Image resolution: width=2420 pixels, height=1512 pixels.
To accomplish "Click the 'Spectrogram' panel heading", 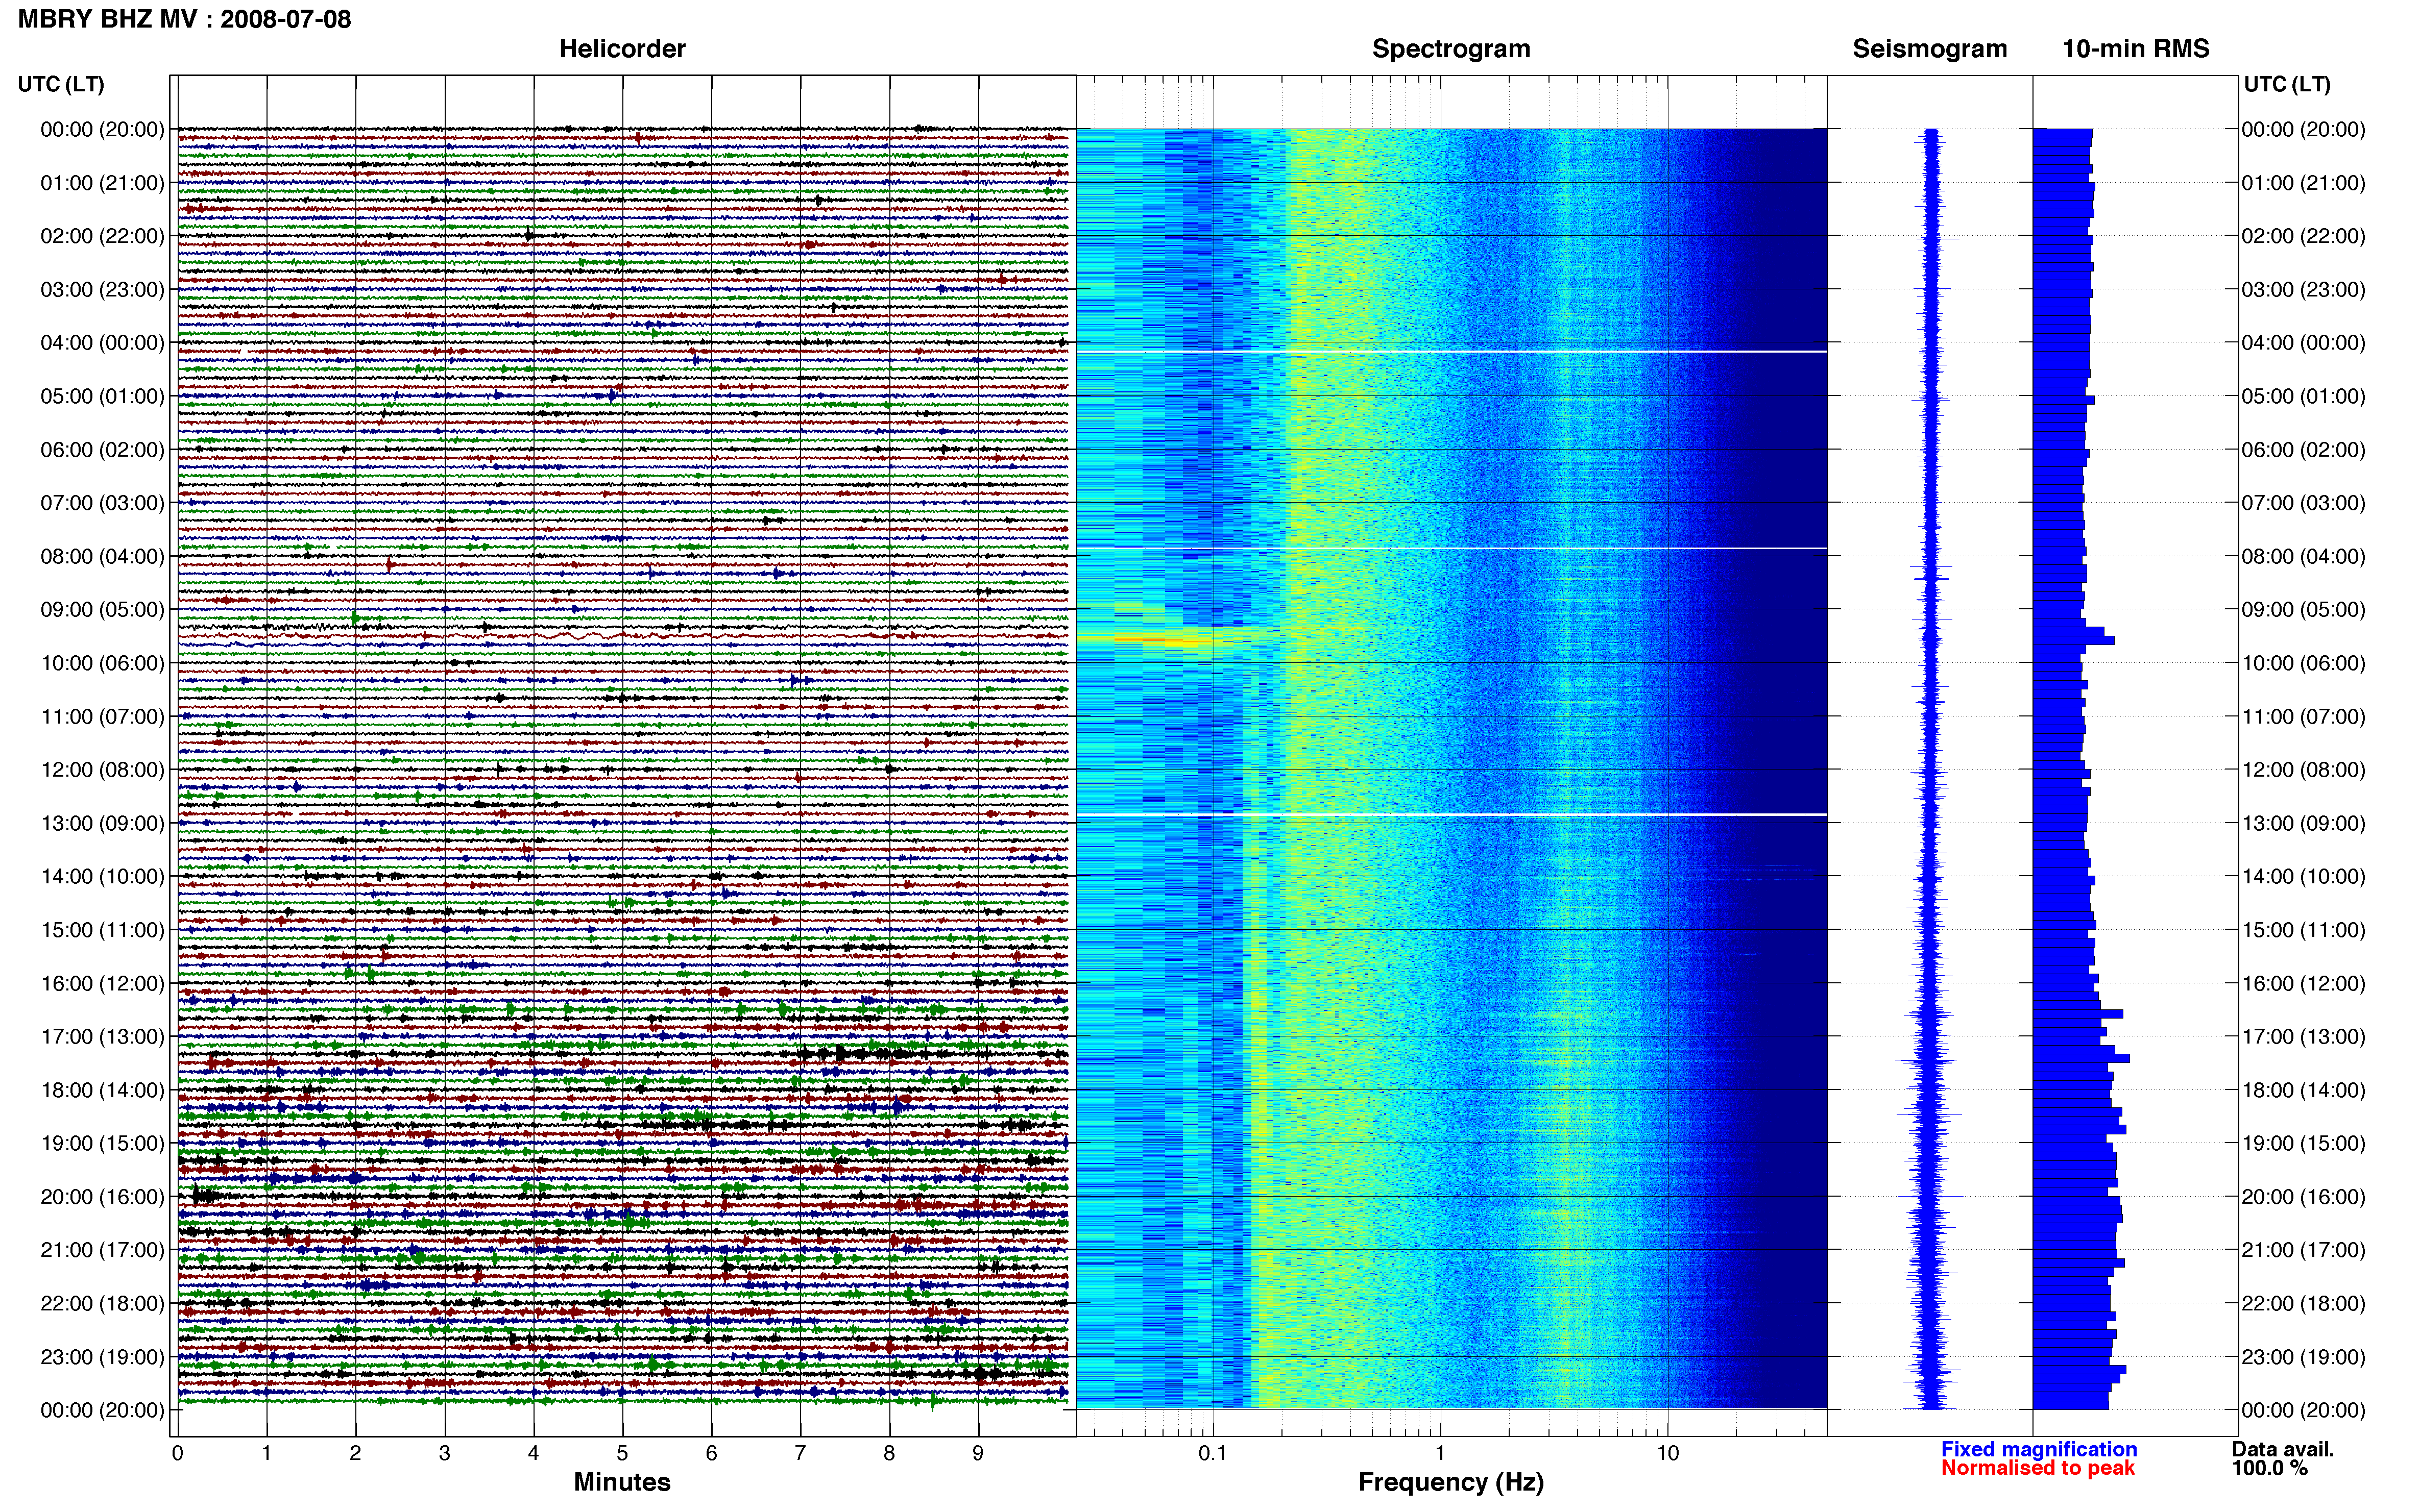I will click(1450, 49).
